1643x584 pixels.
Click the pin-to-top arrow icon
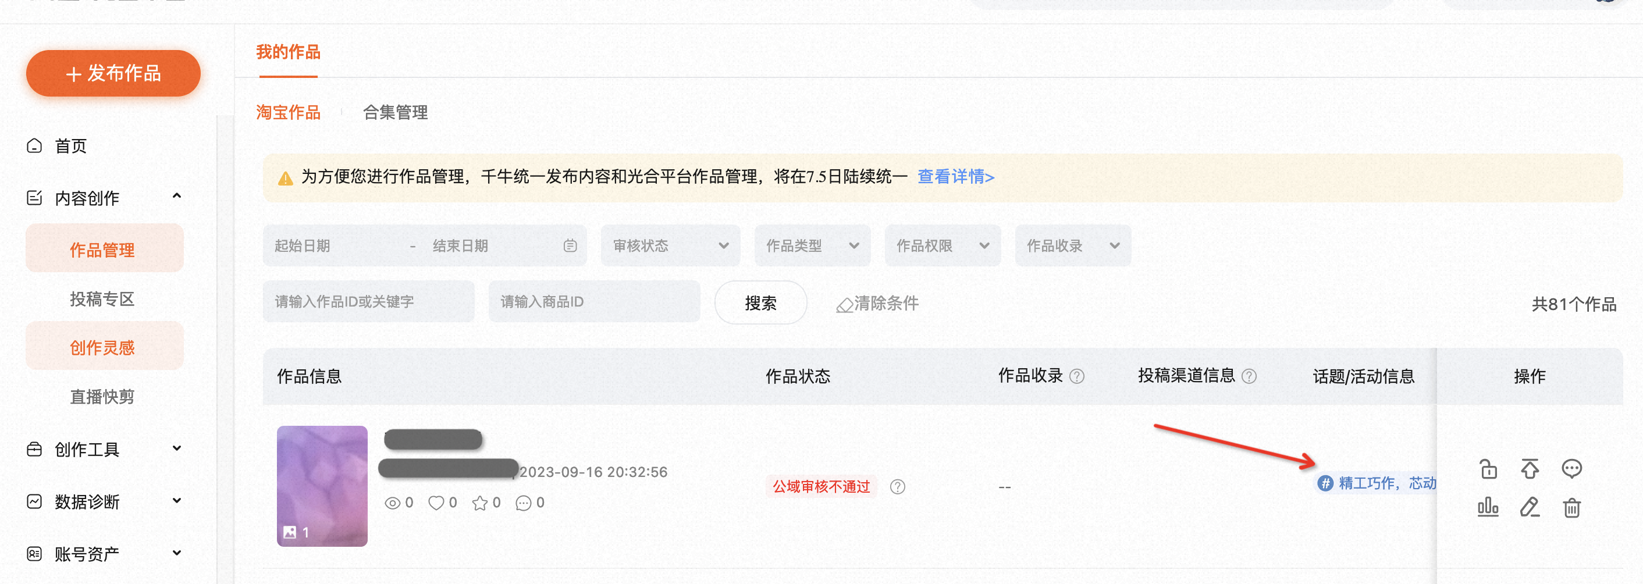tap(1530, 469)
